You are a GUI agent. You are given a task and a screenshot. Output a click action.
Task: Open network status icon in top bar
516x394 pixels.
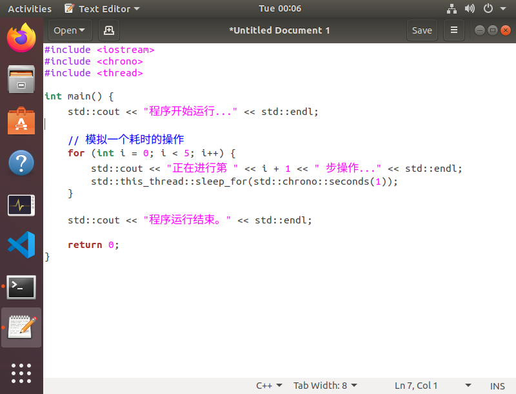451,8
